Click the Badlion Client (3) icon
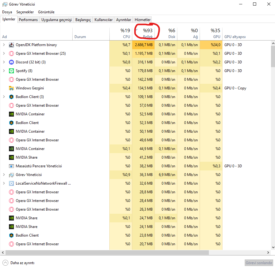This screenshot has width=275, height=270. pyautogui.click(x=11, y=97)
